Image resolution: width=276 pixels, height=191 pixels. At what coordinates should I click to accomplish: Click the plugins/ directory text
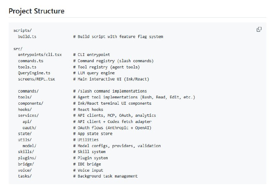pyautogui.click(x=27, y=158)
